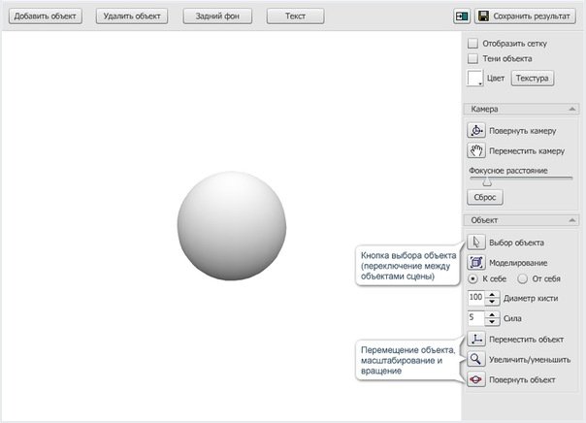This screenshot has width=586, height=423.
Task: Decrease Диаметр кисти with down arrow
Action: click(x=492, y=302)
